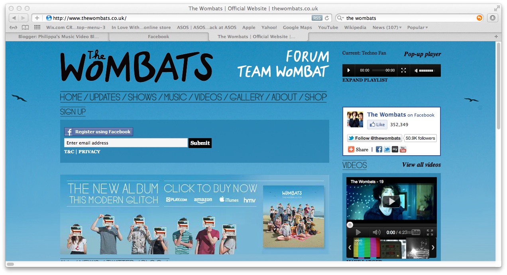Image resolution: width=507 pixels, height=275 pixels.
Task: Open the VIDEOS nav menu item
Action: 208,97
